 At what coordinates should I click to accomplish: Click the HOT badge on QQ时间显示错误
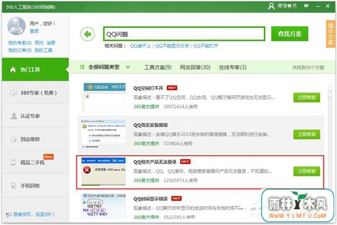[x=176, y=199]
